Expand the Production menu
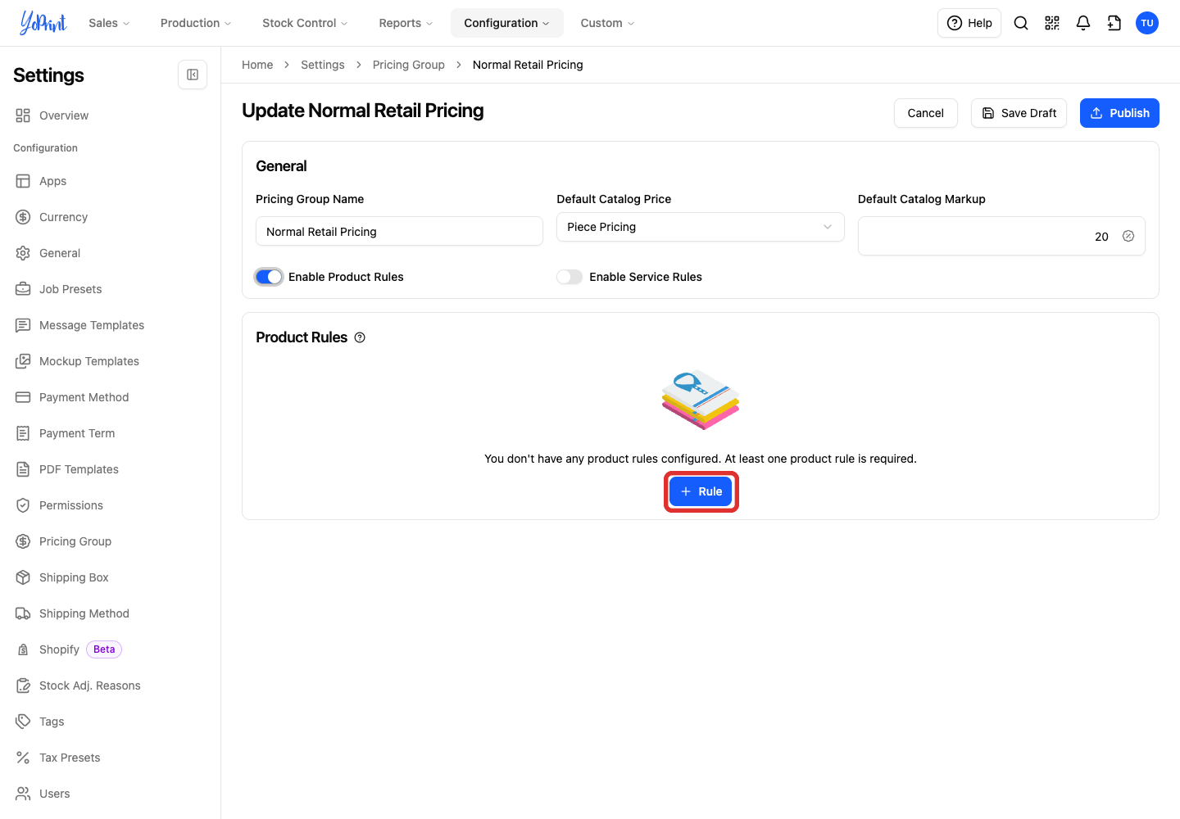Image resolution: width=1180 pixels, height=819 pixels. pyautogui.click(x=196, y=23)
